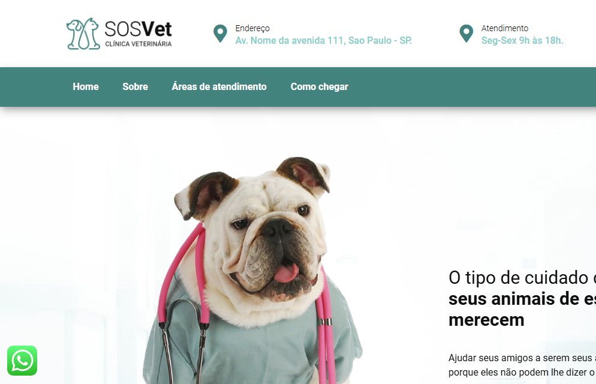
Task: Open the WhatsApp chat icon
Action: (22, 361)
